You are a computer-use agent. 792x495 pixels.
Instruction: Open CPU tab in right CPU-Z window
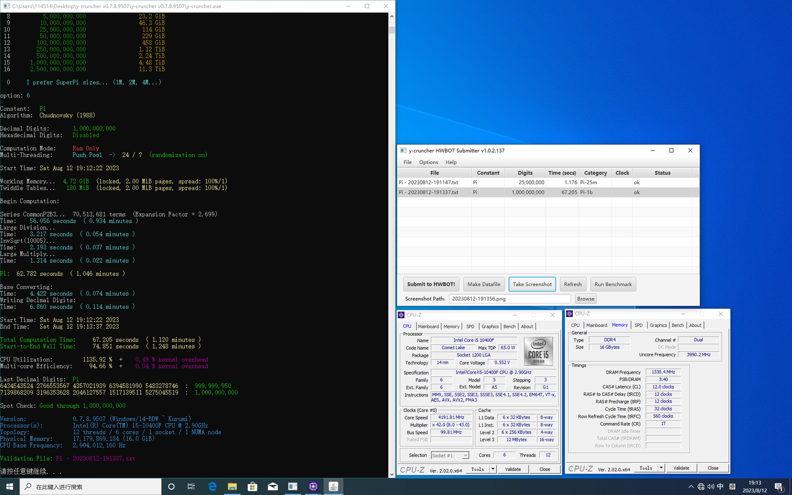click(x=575, y=325)
